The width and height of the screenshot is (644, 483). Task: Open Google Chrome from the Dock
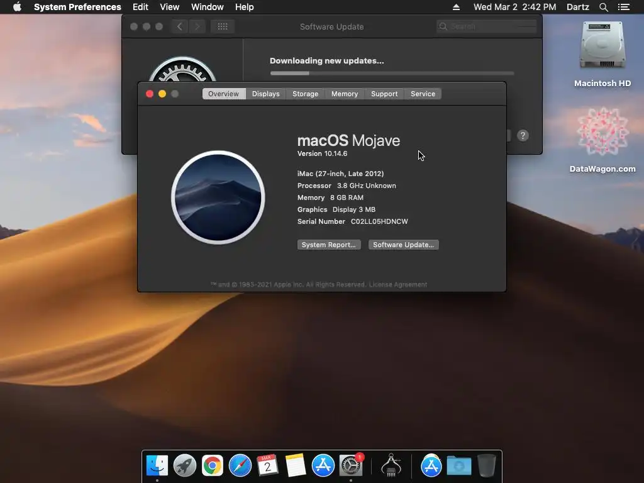click(x=212, y=465)
